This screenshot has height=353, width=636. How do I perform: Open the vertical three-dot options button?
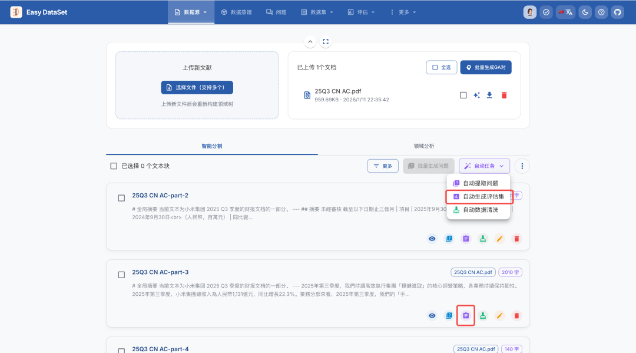(522, 166)
